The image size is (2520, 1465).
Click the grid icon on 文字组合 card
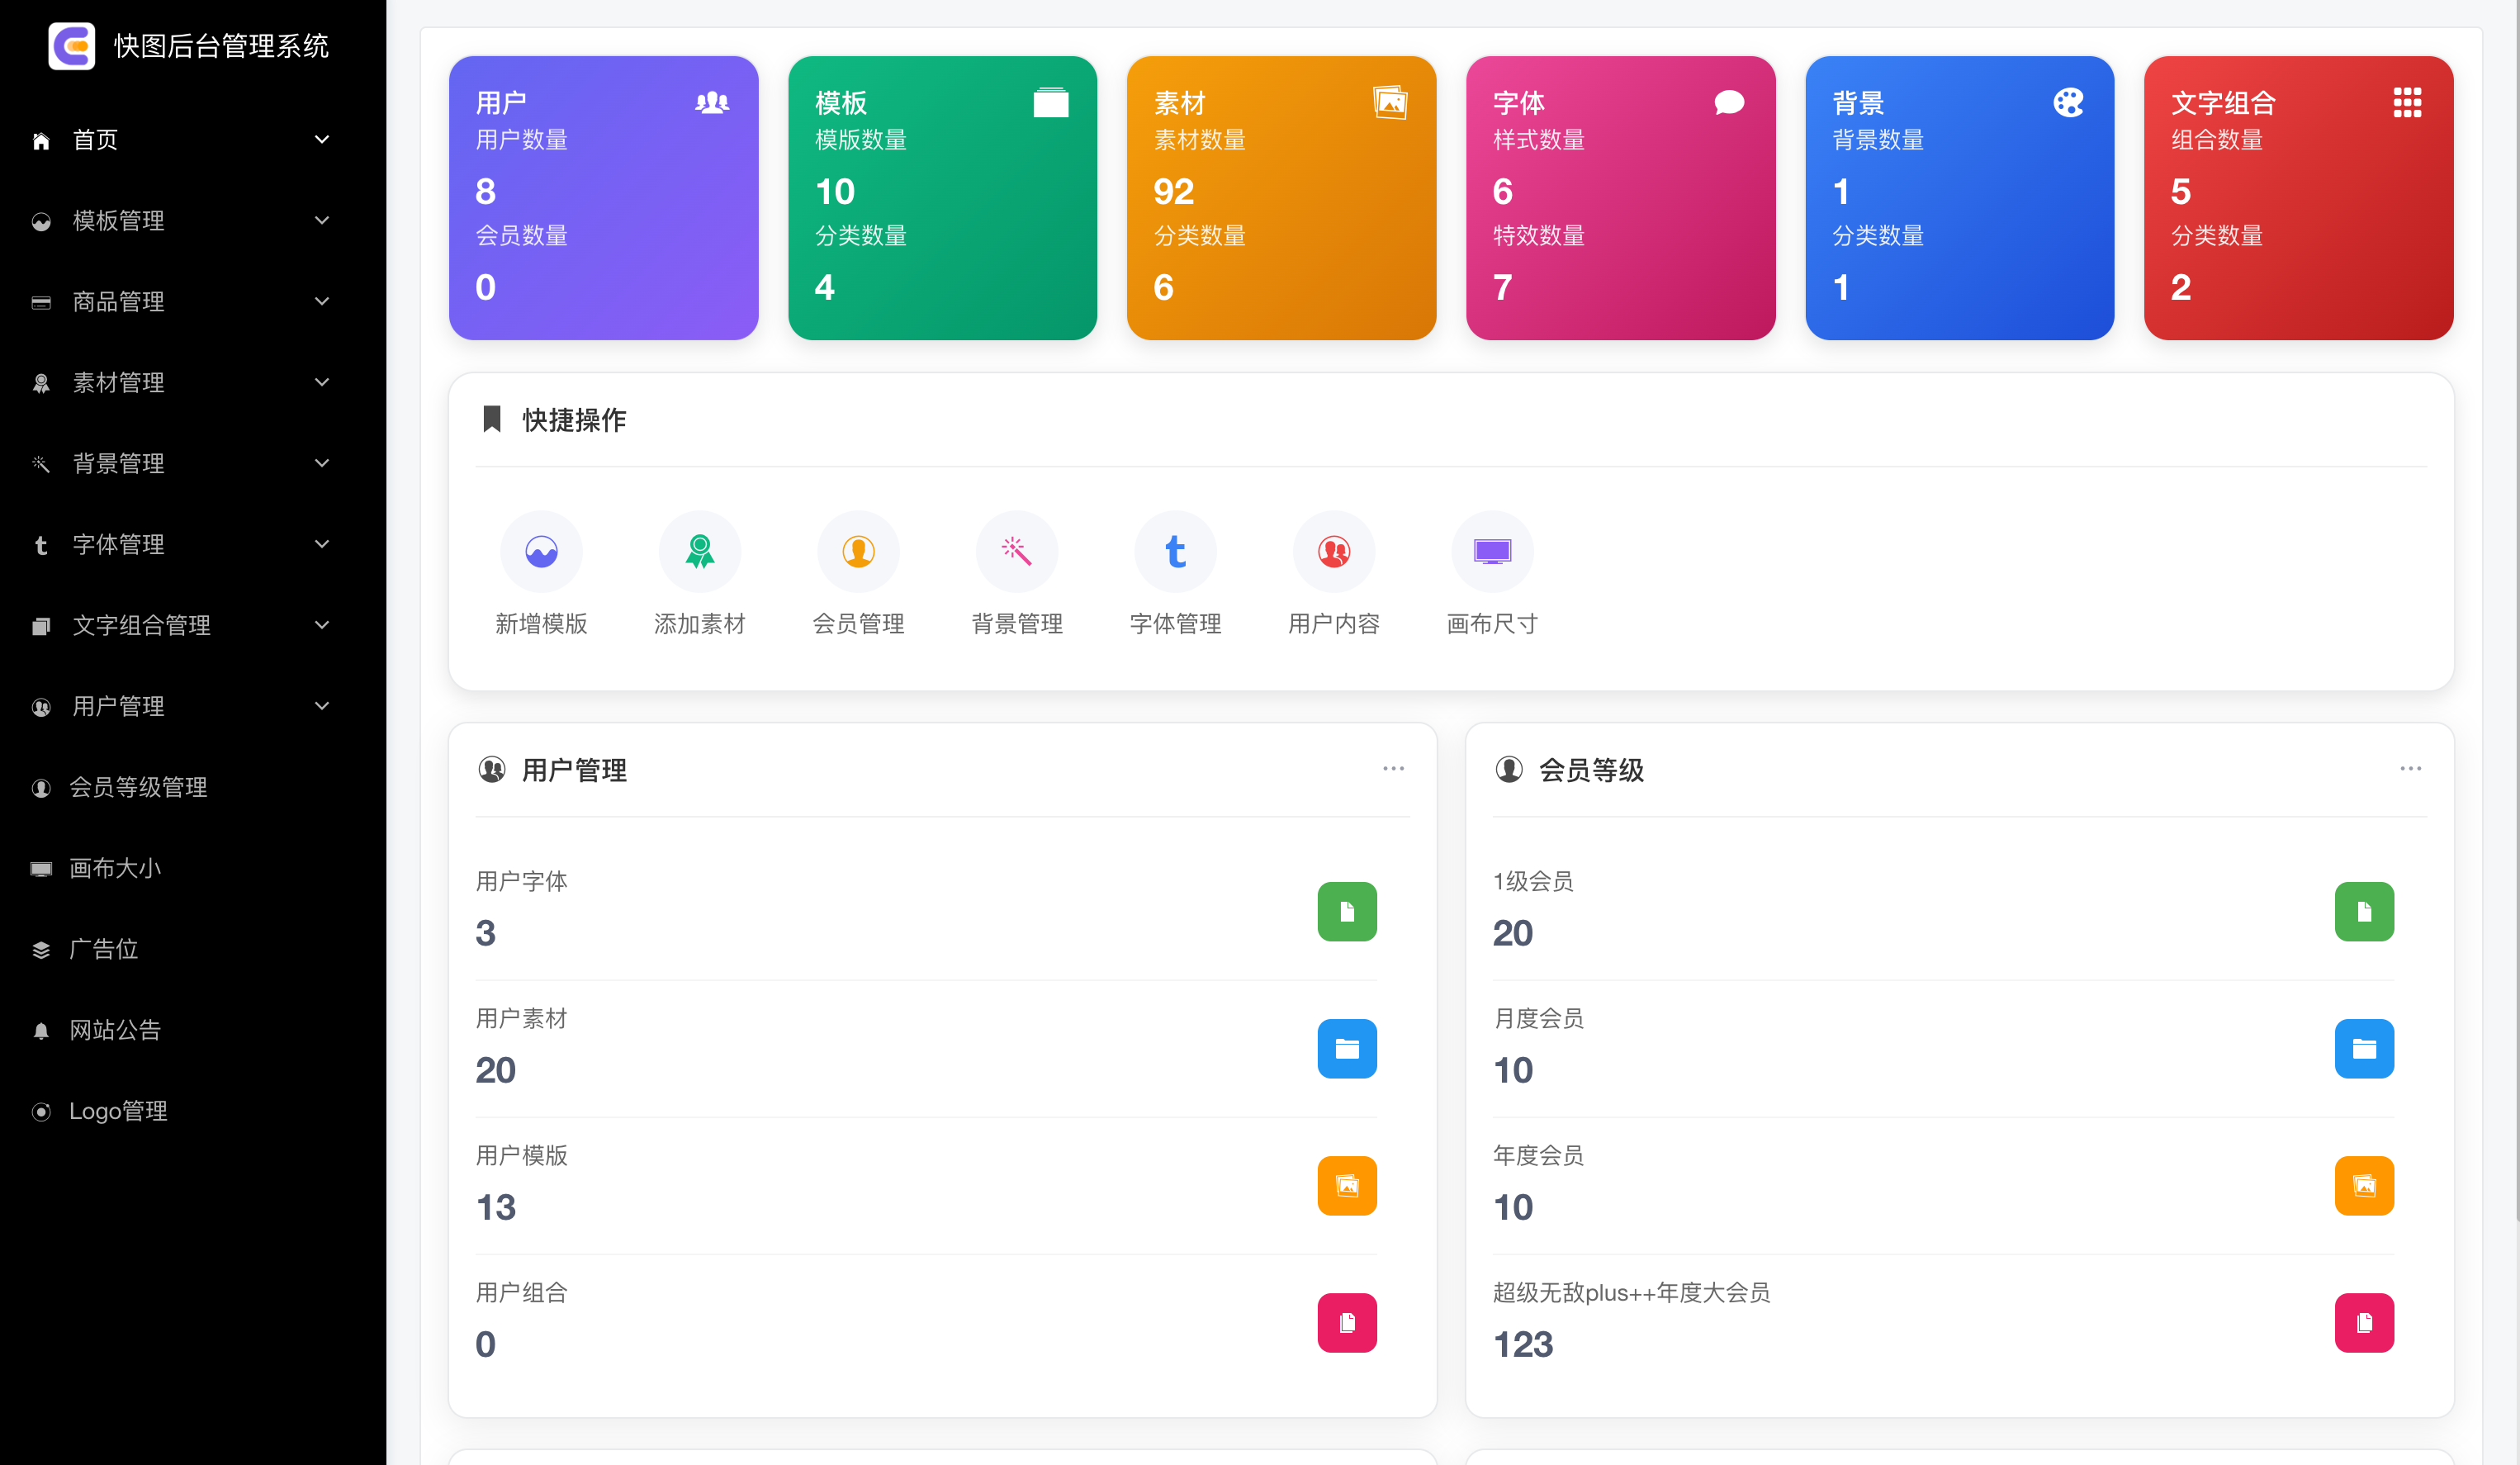2408,102
